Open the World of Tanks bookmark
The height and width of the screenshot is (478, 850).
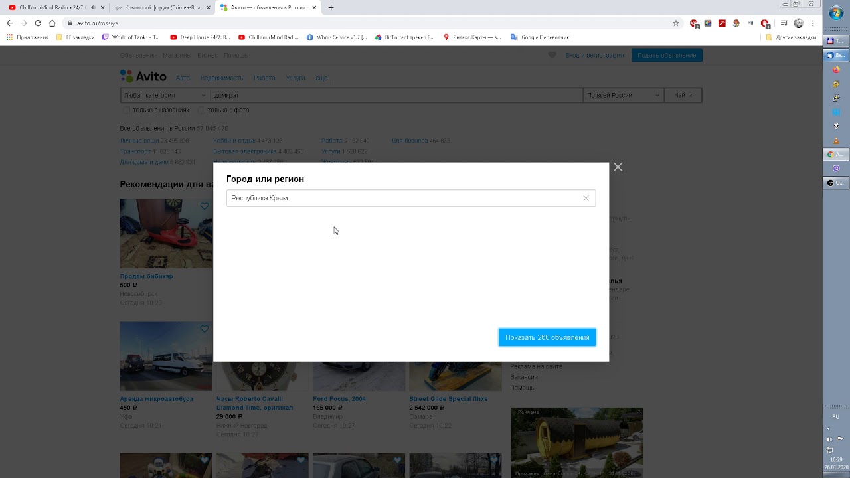(131, 37)
